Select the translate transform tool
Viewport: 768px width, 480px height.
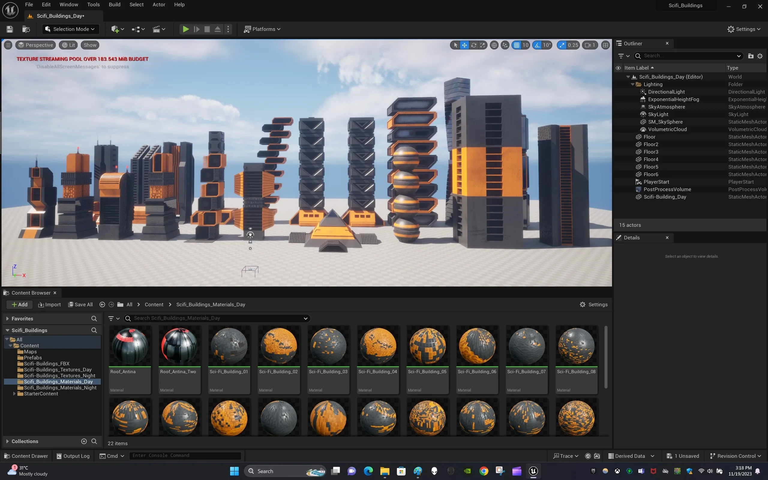[464, 45]
